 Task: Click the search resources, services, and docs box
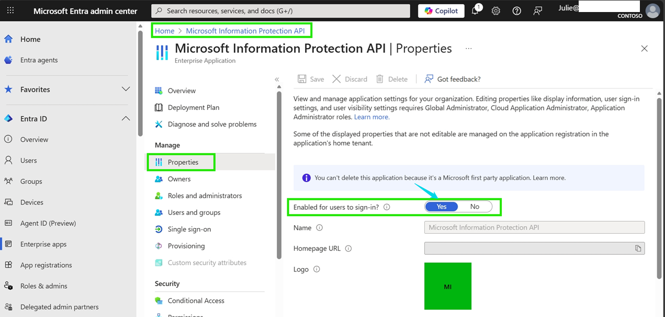tap(281, 11)
